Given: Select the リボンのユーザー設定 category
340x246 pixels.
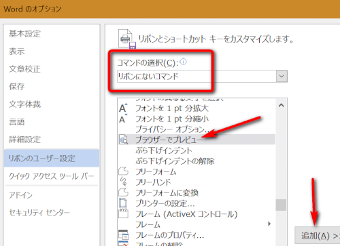Looking at the screenshot, I should coord(52,158).
